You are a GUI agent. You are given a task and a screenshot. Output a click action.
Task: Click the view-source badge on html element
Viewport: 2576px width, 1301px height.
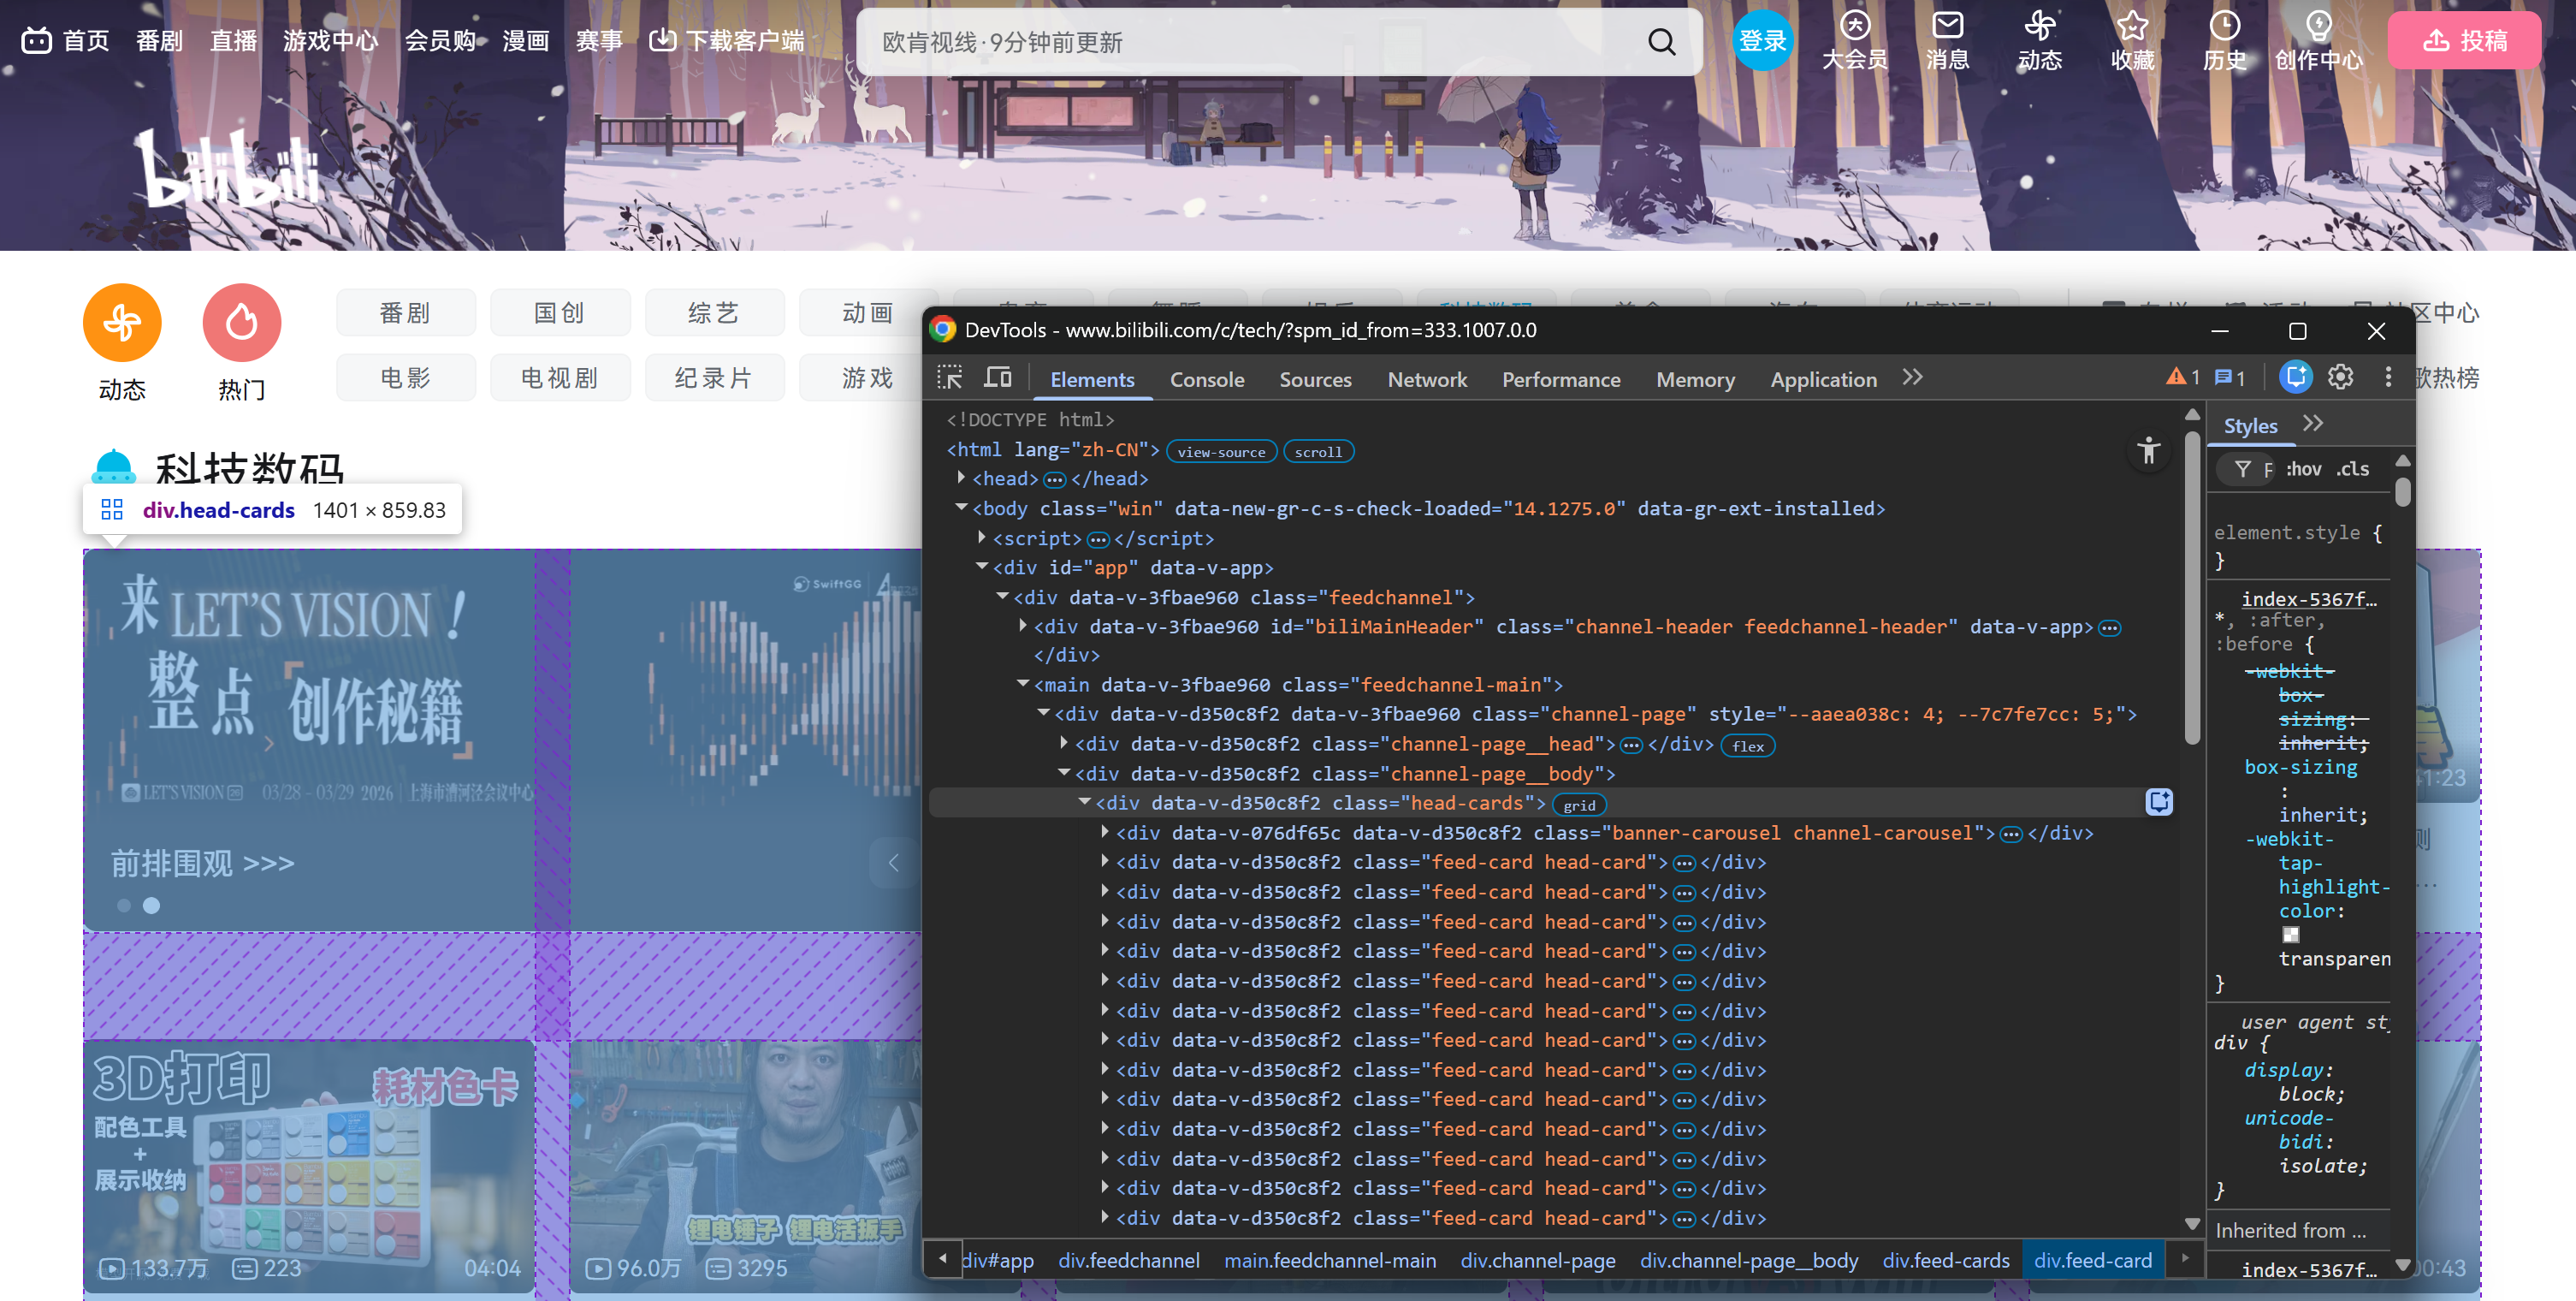pos(1221,451)
